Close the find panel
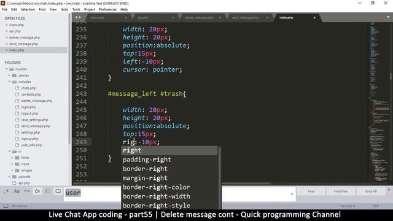Screen dimensions: 393x221 click(x=389, y=190)
